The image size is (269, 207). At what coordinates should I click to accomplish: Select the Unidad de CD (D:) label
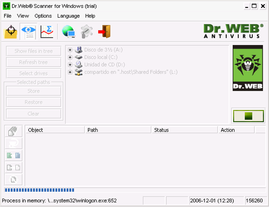[105, 64]
